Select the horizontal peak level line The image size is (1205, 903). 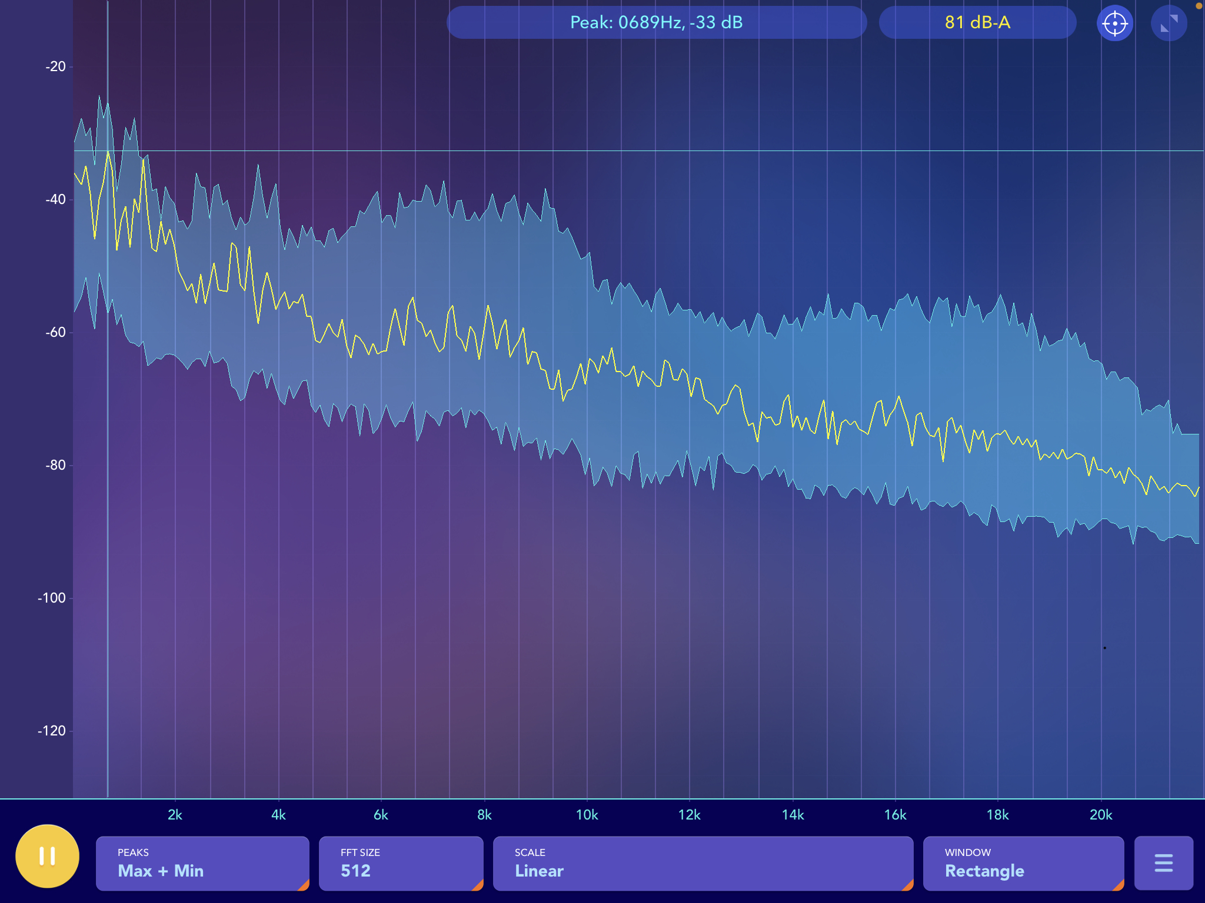click(638, 151)
